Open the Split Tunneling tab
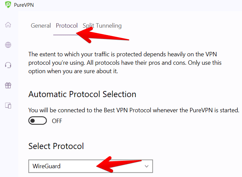 pyautogui.click(x=102, y=26)
